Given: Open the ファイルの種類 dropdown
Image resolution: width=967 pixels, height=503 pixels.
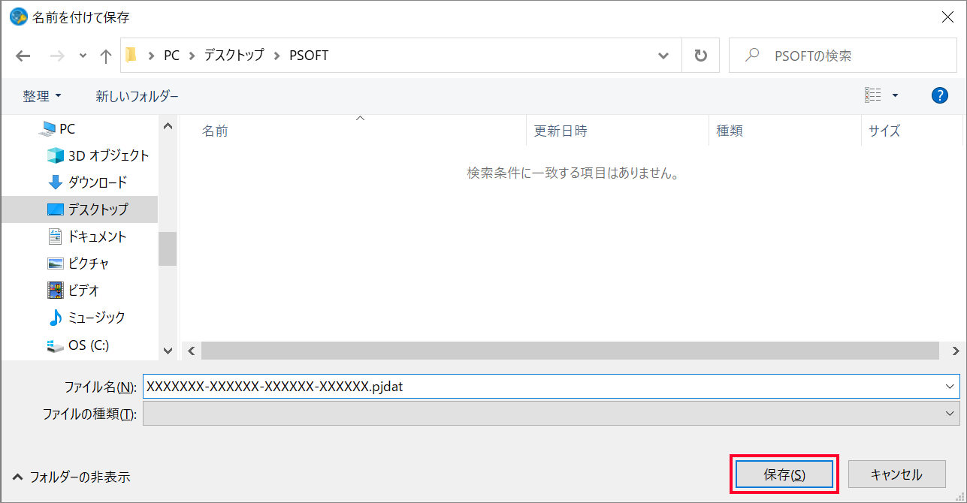Looking at the screenshot, I should pyautogui.click(x=551, y=414).
